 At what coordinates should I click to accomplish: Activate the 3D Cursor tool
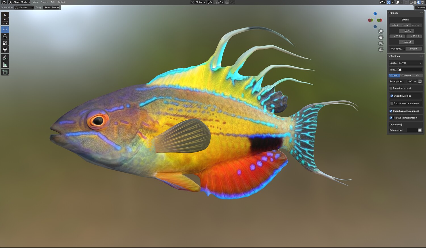(5, 22)
